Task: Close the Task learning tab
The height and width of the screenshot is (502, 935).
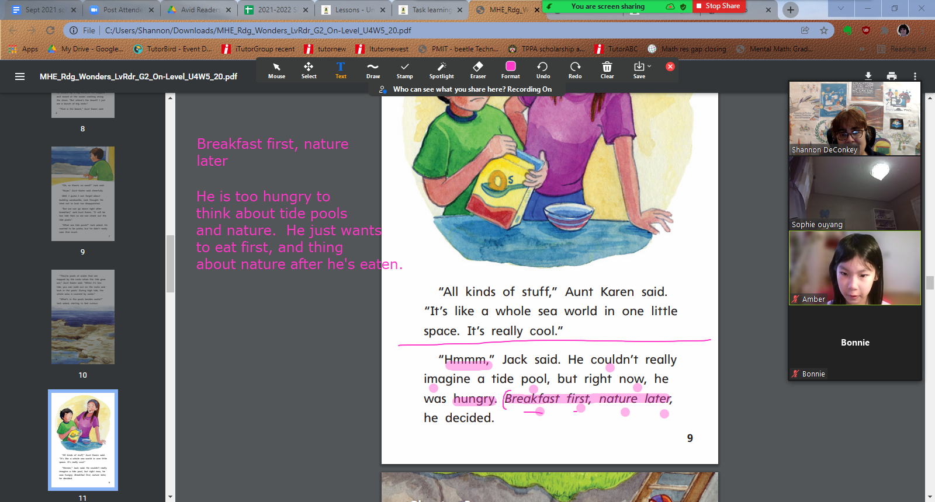Action: (x=460, y=10)
